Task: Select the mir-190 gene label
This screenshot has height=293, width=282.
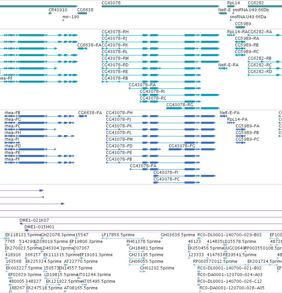Action: (x=71, y=17)
